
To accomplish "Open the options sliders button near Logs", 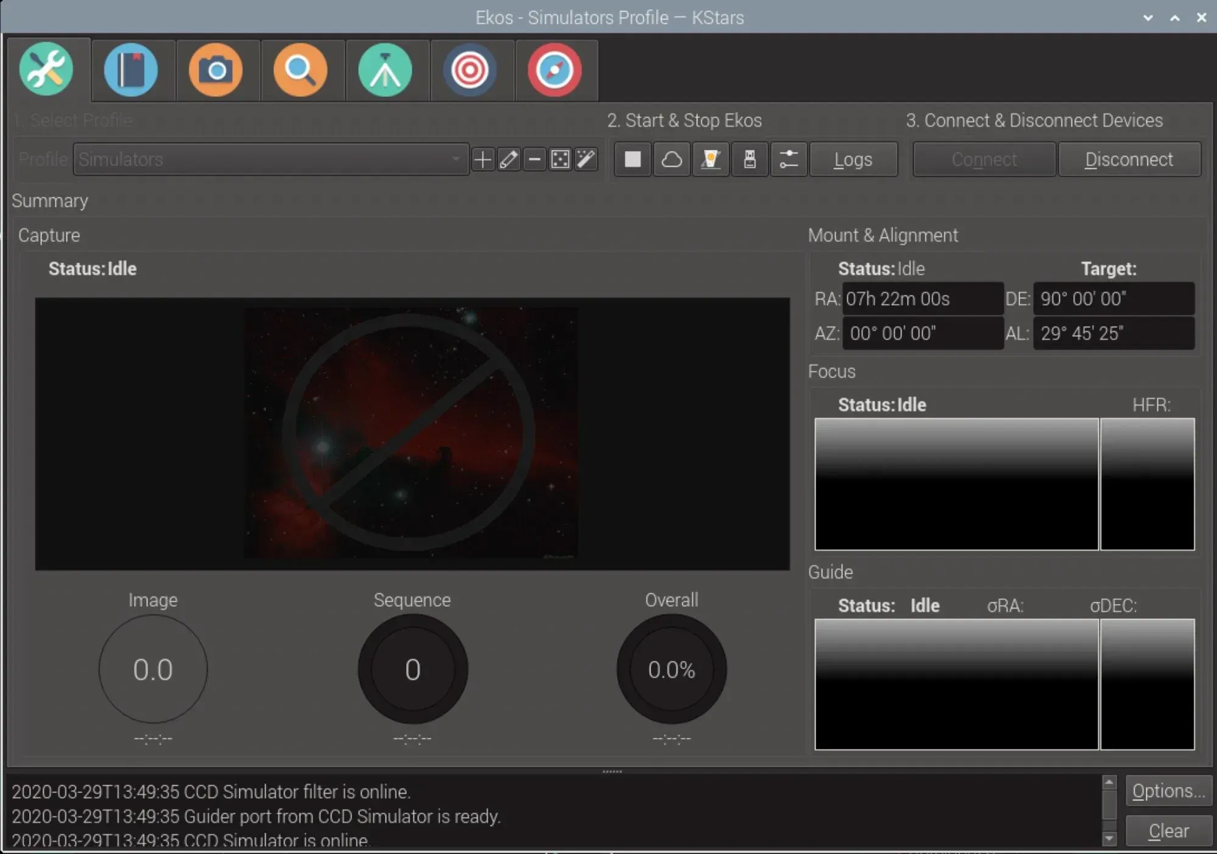I will coord(789,159).
